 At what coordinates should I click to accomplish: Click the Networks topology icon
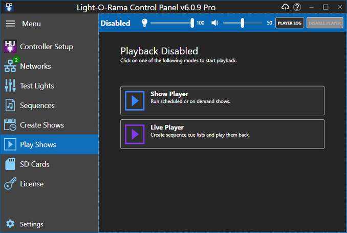tap(10, 66)
